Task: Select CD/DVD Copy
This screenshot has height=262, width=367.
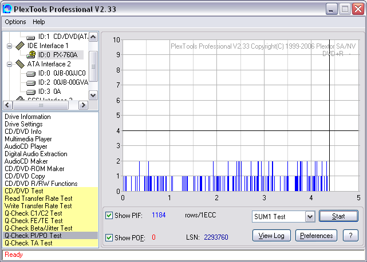Action: point(25,176)
